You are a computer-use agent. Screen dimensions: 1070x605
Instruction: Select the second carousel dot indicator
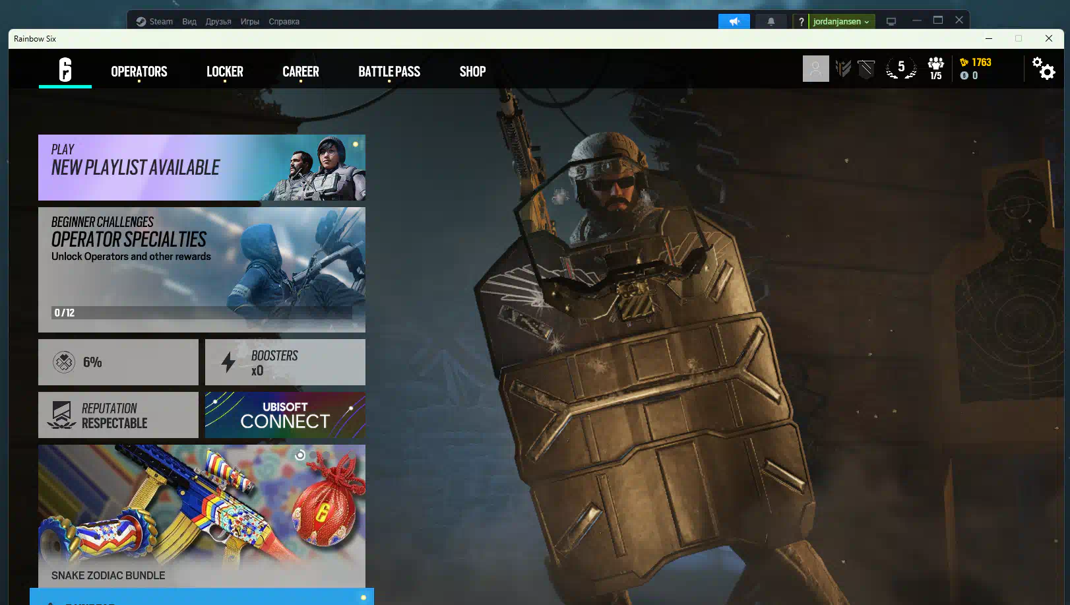tap(313, 455)
